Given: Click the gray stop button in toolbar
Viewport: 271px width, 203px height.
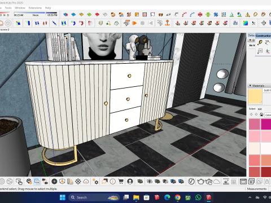Looking at the screenshot, I should [x=142, y=23].
